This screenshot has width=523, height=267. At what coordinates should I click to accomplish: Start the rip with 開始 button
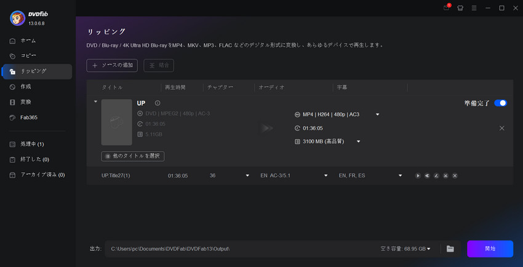490,249
